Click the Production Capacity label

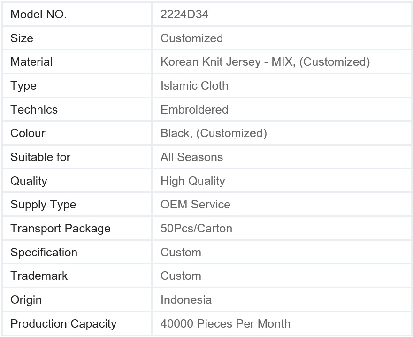pyautogui.click(x=63, y=324)
